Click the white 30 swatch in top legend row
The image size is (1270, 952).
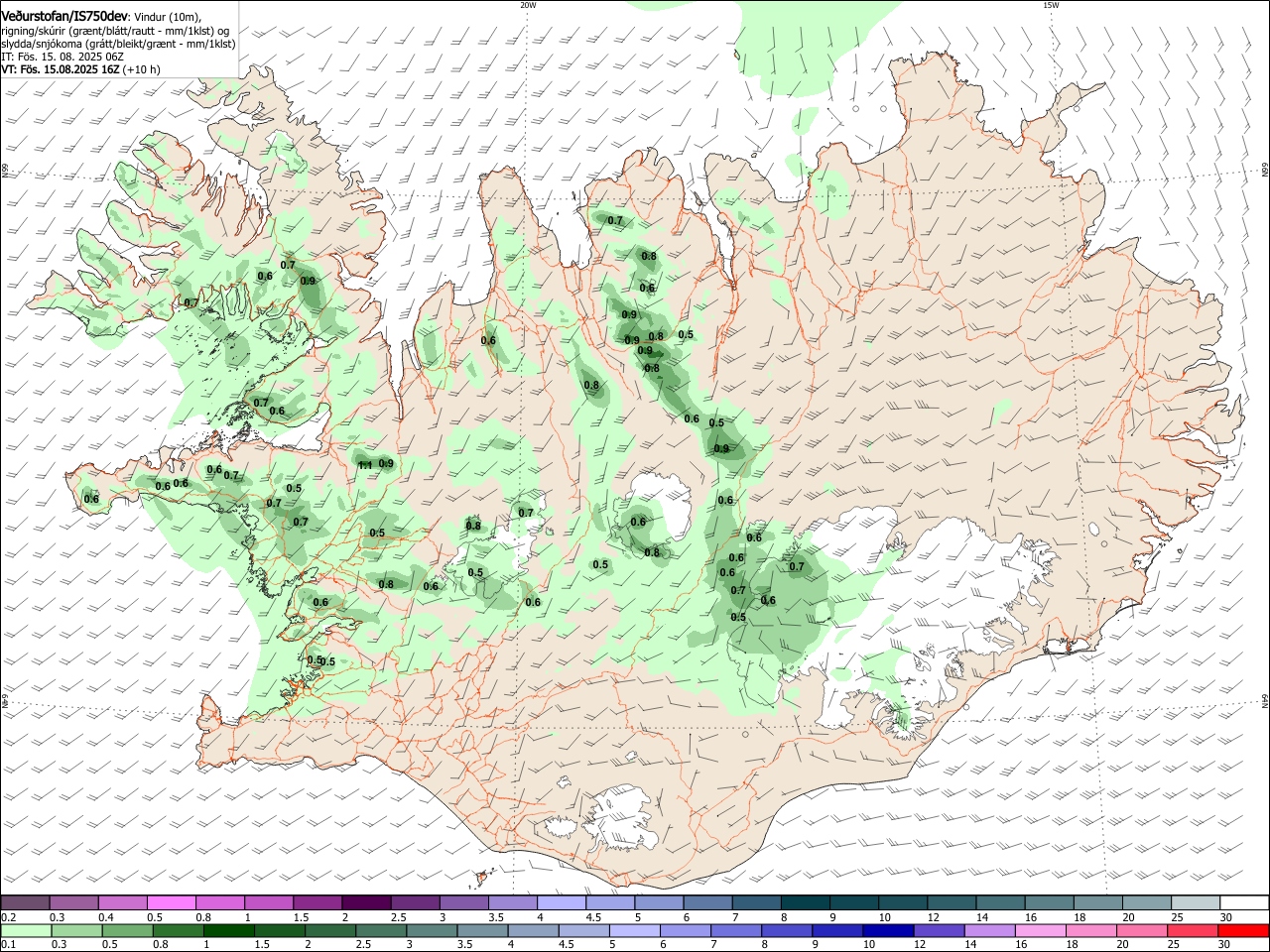point(1243,903)
